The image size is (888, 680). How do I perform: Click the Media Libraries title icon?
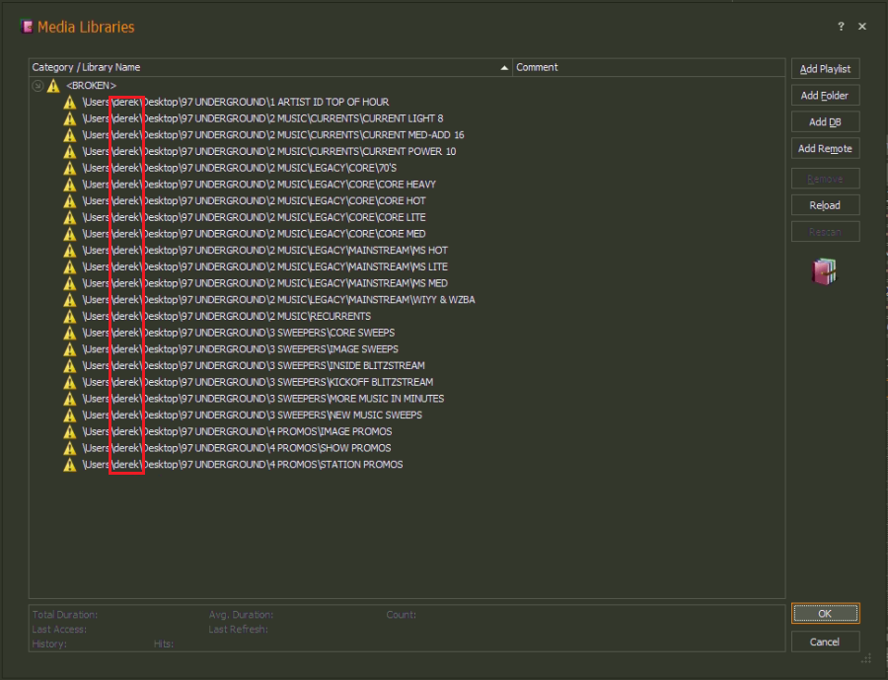pos(27,27)
